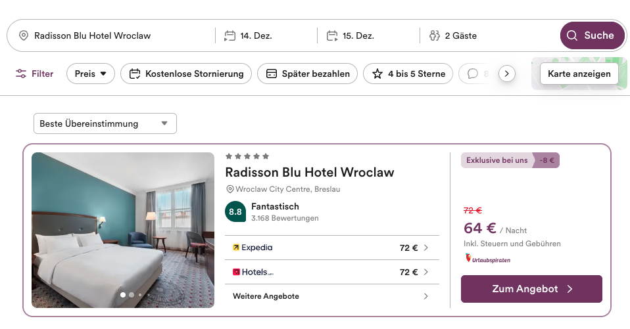Toggle the Kostenlose Stornierung filter
The width and height of the screenshot is (630, 329).
[186, 74]
